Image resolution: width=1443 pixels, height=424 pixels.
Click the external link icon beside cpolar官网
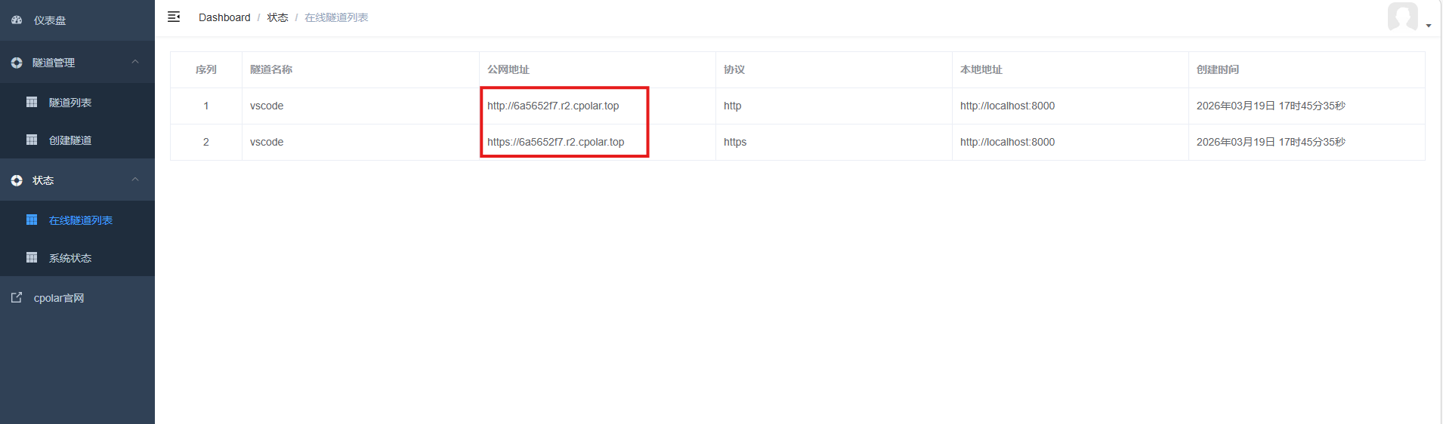pos(17,297)
